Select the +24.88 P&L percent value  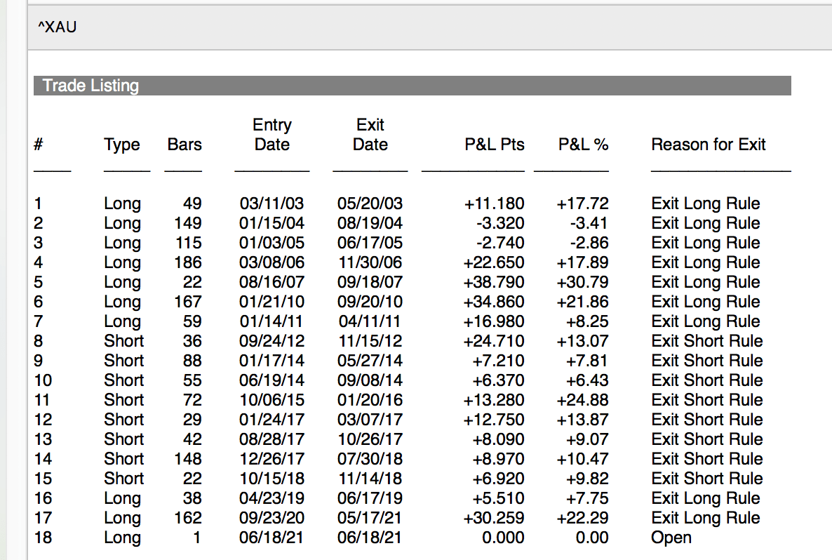582,400
